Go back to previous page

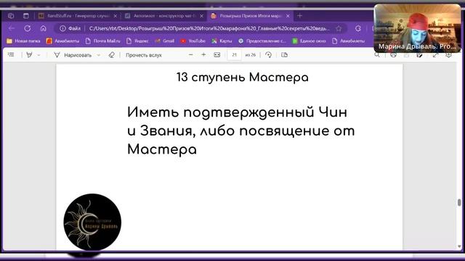(x=12, y=28)
